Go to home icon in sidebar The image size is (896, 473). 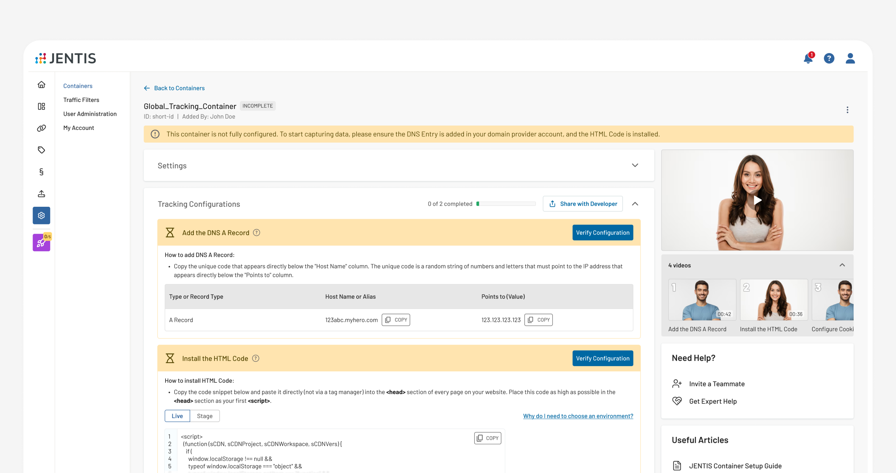tap(41, 85)
